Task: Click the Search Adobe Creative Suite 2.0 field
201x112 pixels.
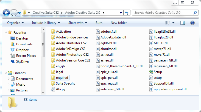Action: click(163, 13)
